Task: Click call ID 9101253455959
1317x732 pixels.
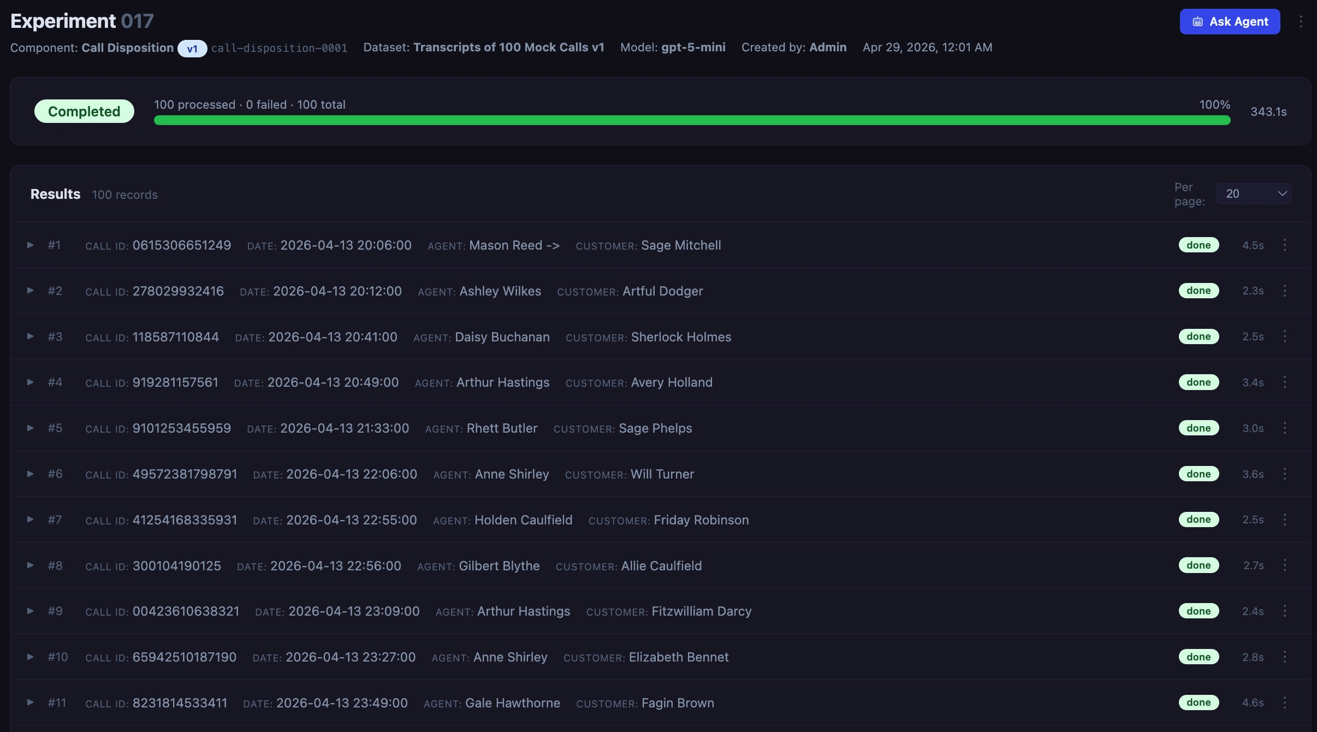Action: point(181,428)
